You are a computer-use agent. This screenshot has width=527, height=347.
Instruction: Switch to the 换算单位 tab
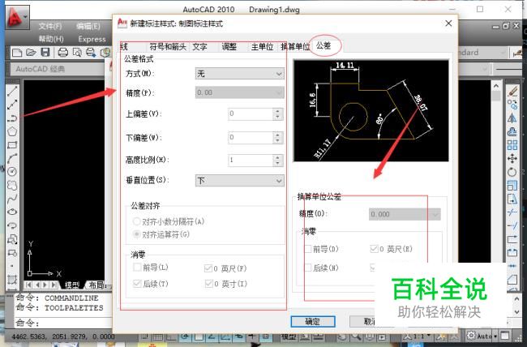click(295, 47)
